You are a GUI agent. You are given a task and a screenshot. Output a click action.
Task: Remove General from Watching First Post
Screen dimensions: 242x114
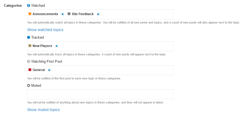(49, 70)
